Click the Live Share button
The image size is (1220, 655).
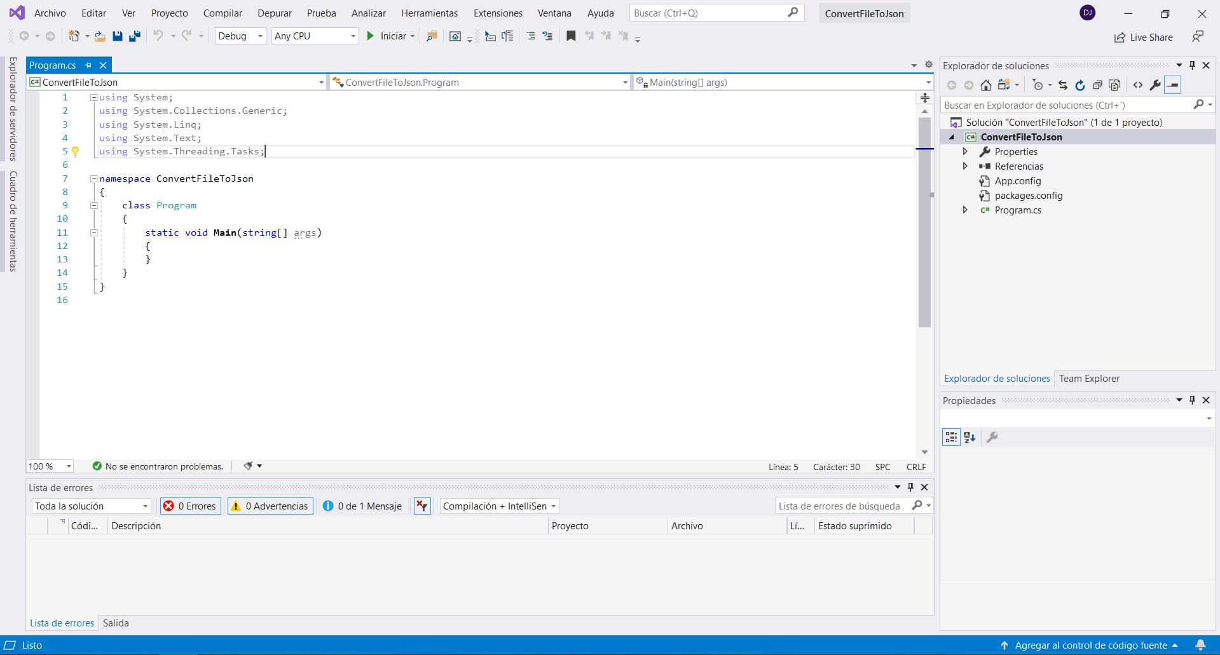1144,37
